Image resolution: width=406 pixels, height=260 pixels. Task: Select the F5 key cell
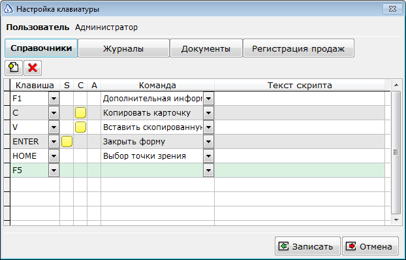[29, 171]
